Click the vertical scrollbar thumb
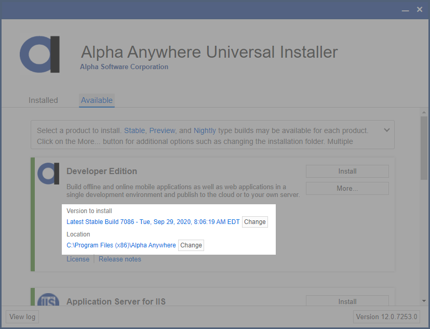Viewport: 430px width, 329px height. coord(424,148)
